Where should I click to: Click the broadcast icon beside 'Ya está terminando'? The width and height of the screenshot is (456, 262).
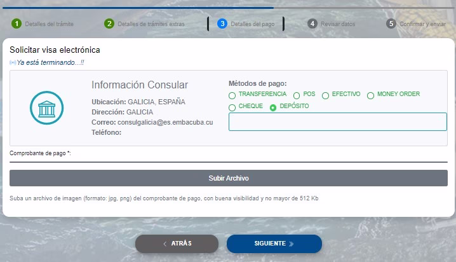tap(13, 62)
